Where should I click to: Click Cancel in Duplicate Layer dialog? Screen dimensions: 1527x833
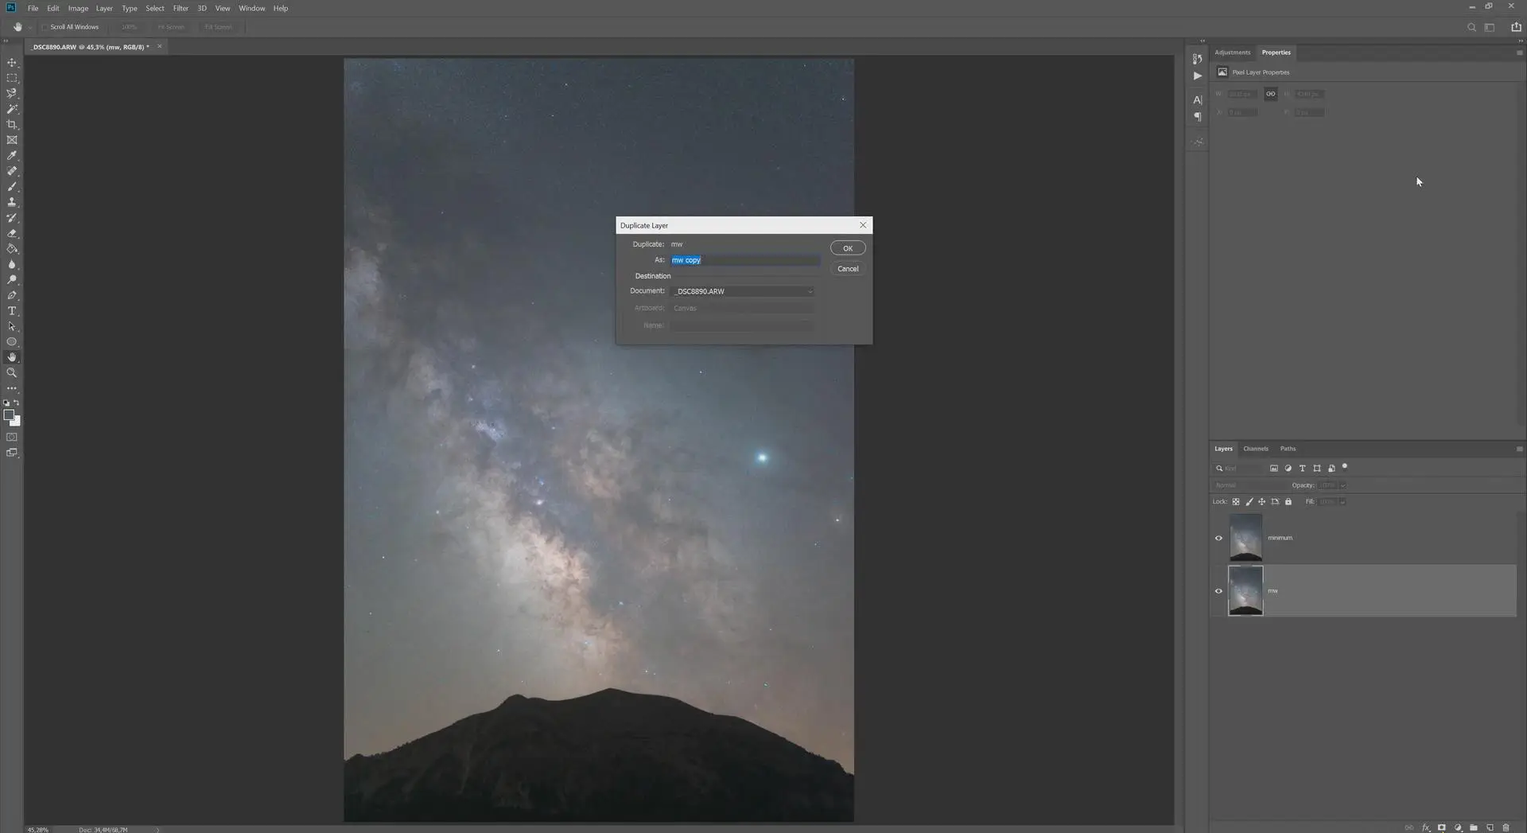848,269
